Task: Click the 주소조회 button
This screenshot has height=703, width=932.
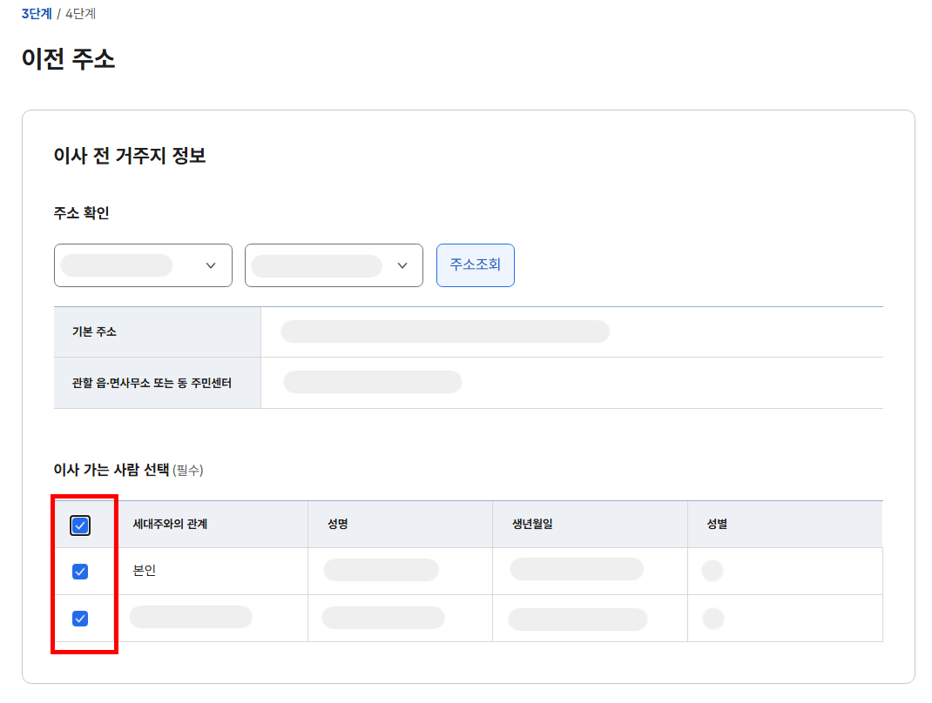Action: [475, 264]
